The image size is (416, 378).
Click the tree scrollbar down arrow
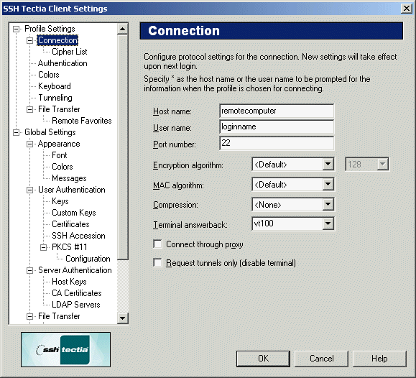point(123,318)
